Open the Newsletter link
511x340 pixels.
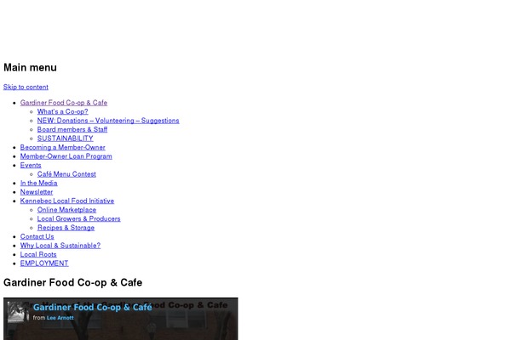37,192
